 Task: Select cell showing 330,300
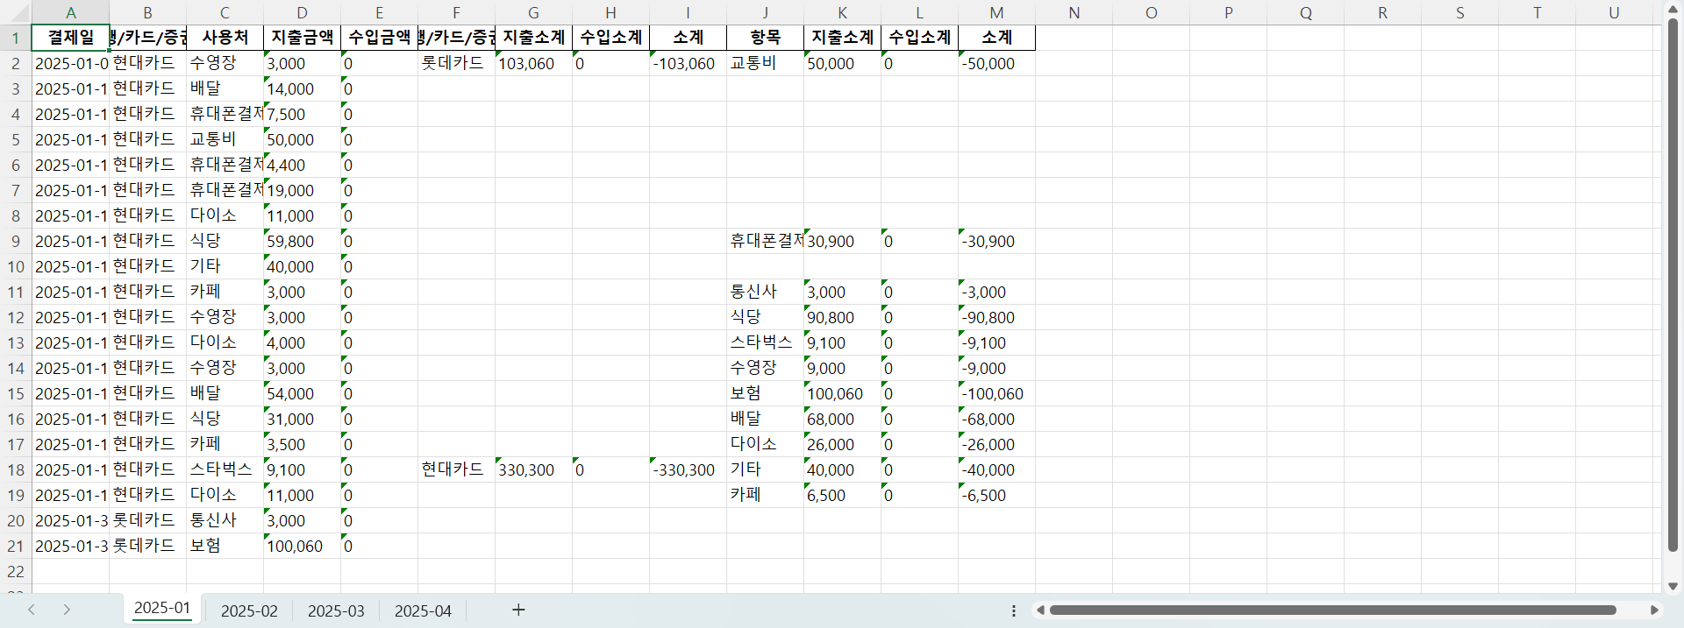[x=533, y=469]
